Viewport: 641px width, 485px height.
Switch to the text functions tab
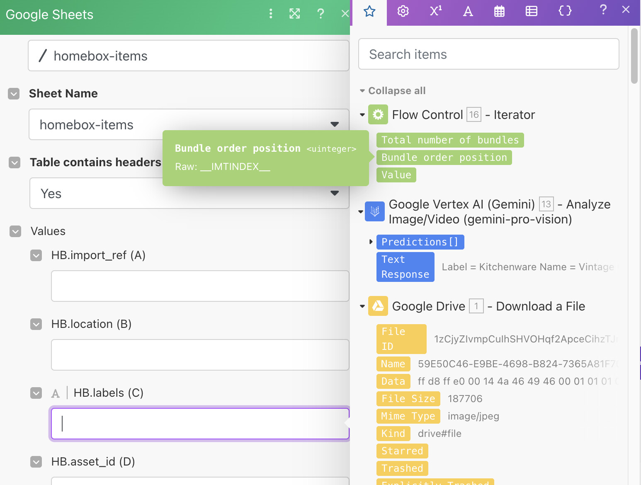click(x=468, y=11)
